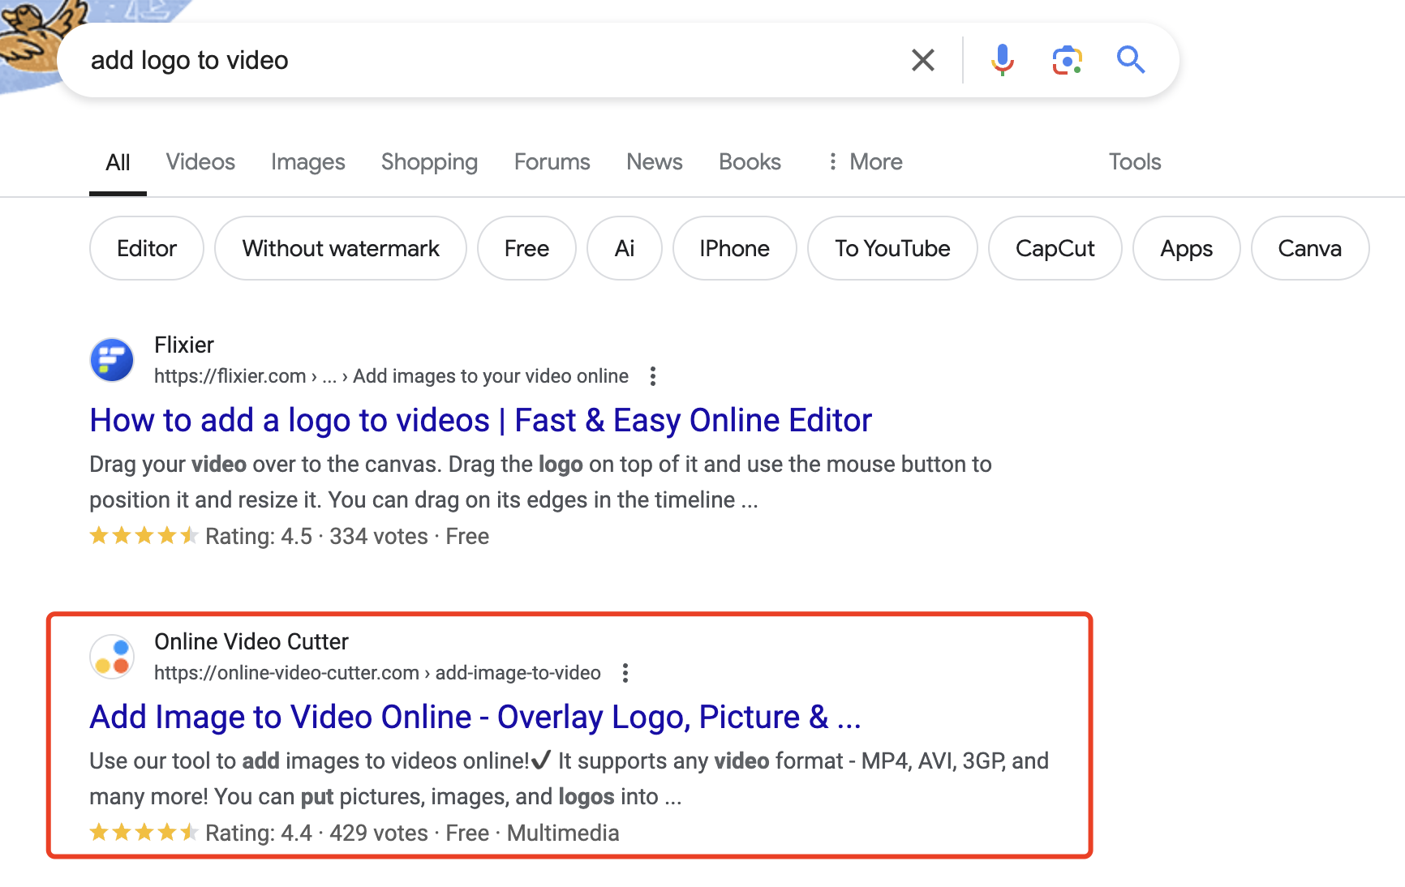The width and height of the screenshot is (1405, 887).
Task: Switch to the Videos tab
Action: click(x=200, y=162)
